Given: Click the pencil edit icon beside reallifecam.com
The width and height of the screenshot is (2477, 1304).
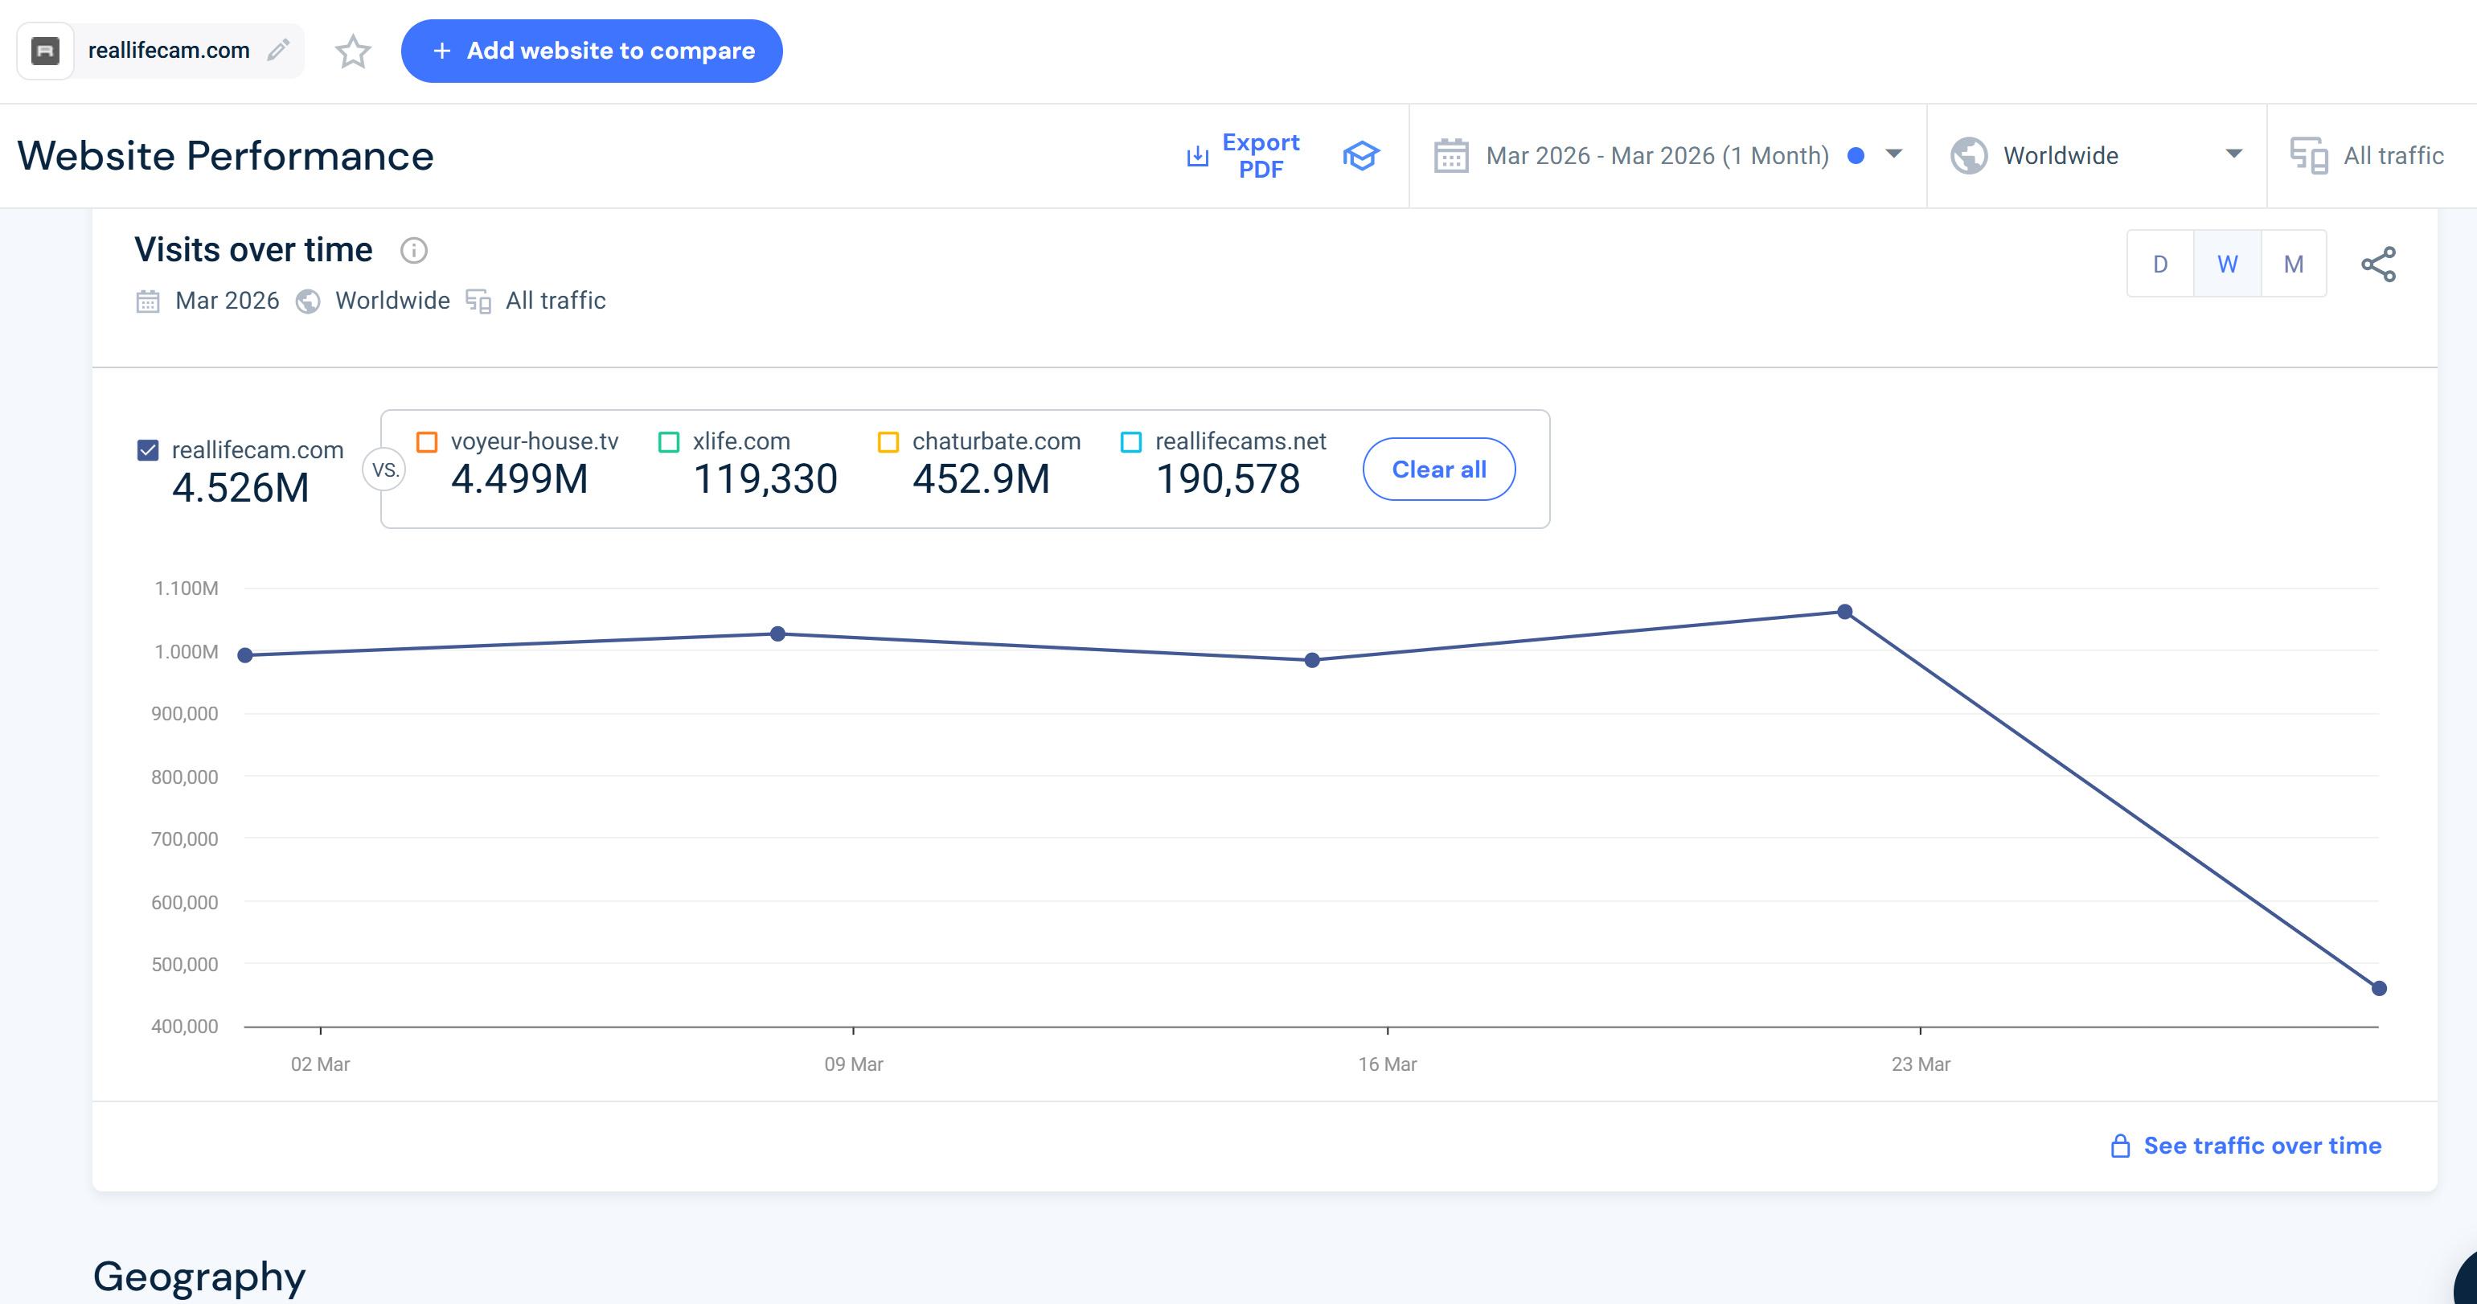Looking at the screenshot, I should pos(278,50).
